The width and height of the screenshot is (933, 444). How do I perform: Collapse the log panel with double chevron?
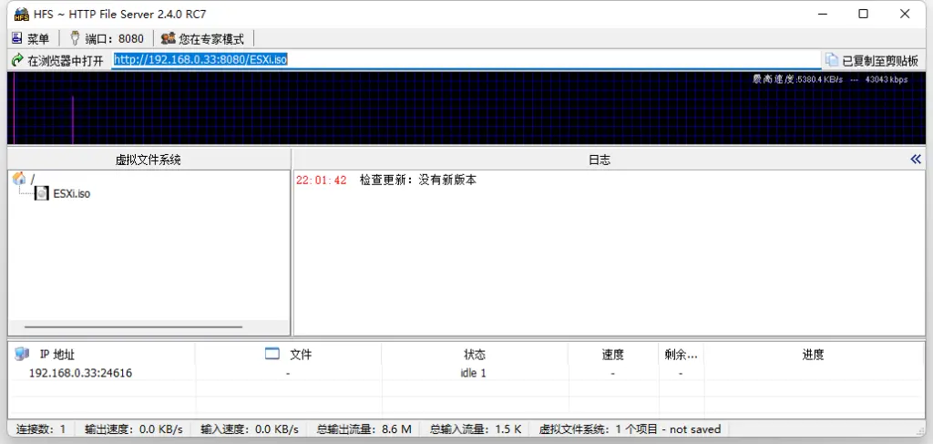coord(916,160)
